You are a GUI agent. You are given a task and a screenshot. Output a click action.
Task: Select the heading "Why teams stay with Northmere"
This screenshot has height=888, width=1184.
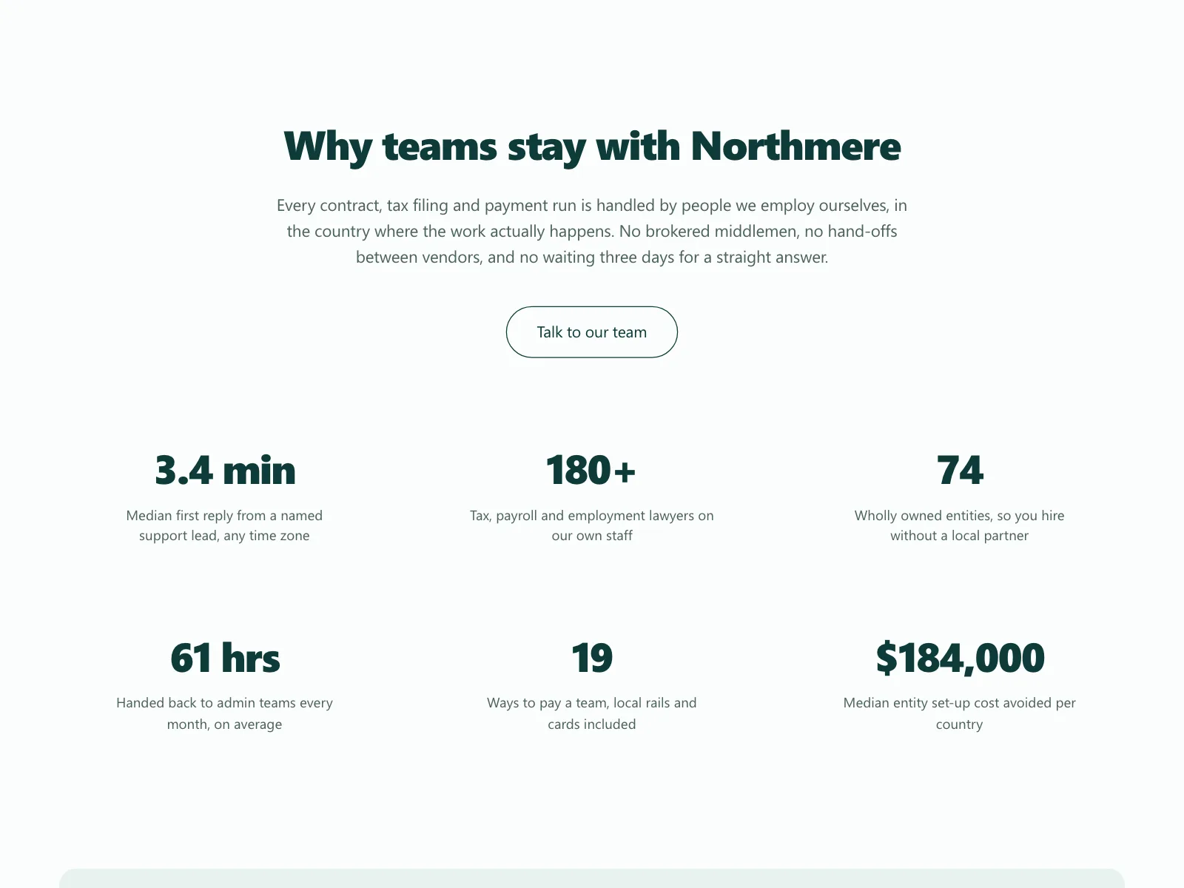(x=592, y=147)
